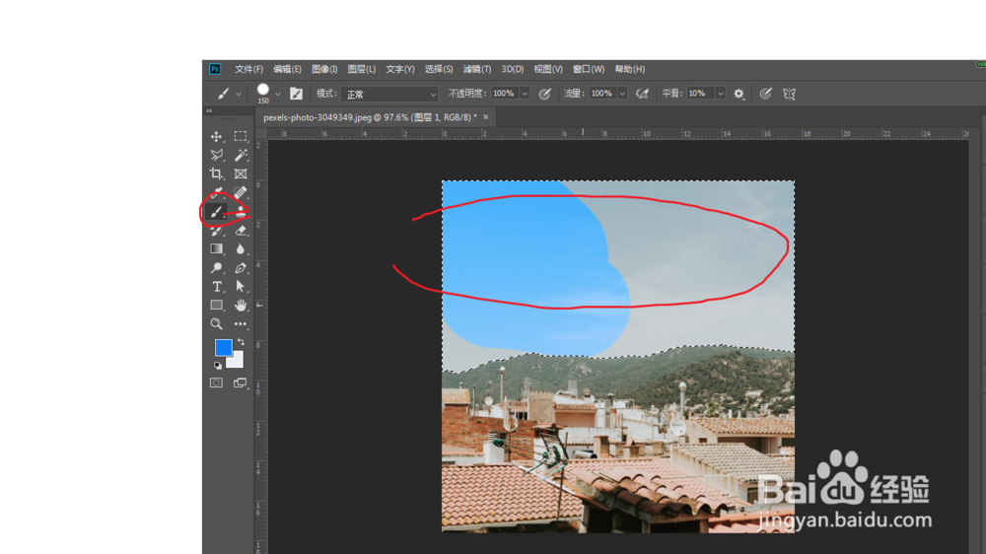
Task: Open the brush settings panel
Action: [x=296, y=94]
